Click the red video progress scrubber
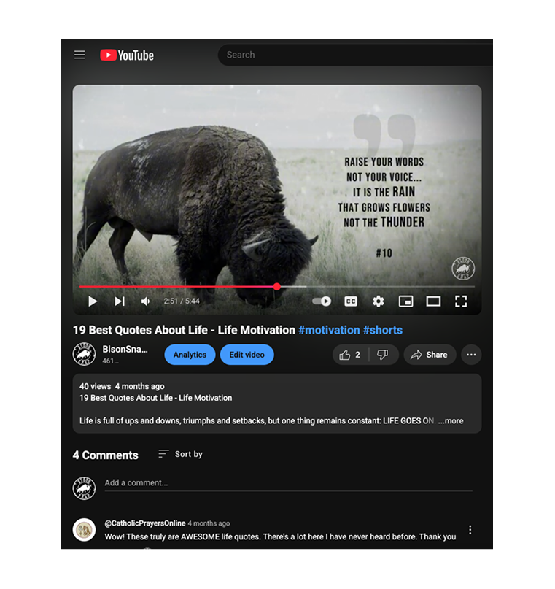This screenshot has height=589, width=555. 277,287
